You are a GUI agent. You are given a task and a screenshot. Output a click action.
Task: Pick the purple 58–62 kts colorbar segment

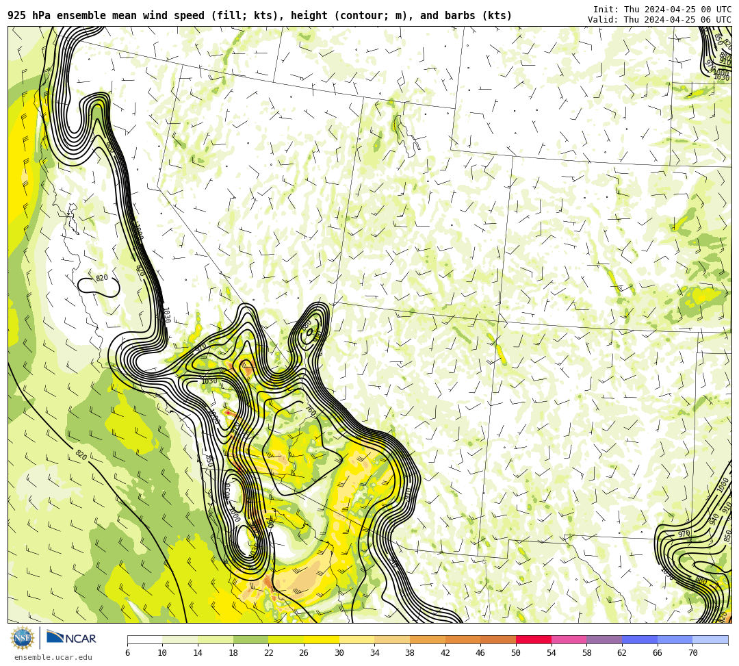tap(604, 639)
